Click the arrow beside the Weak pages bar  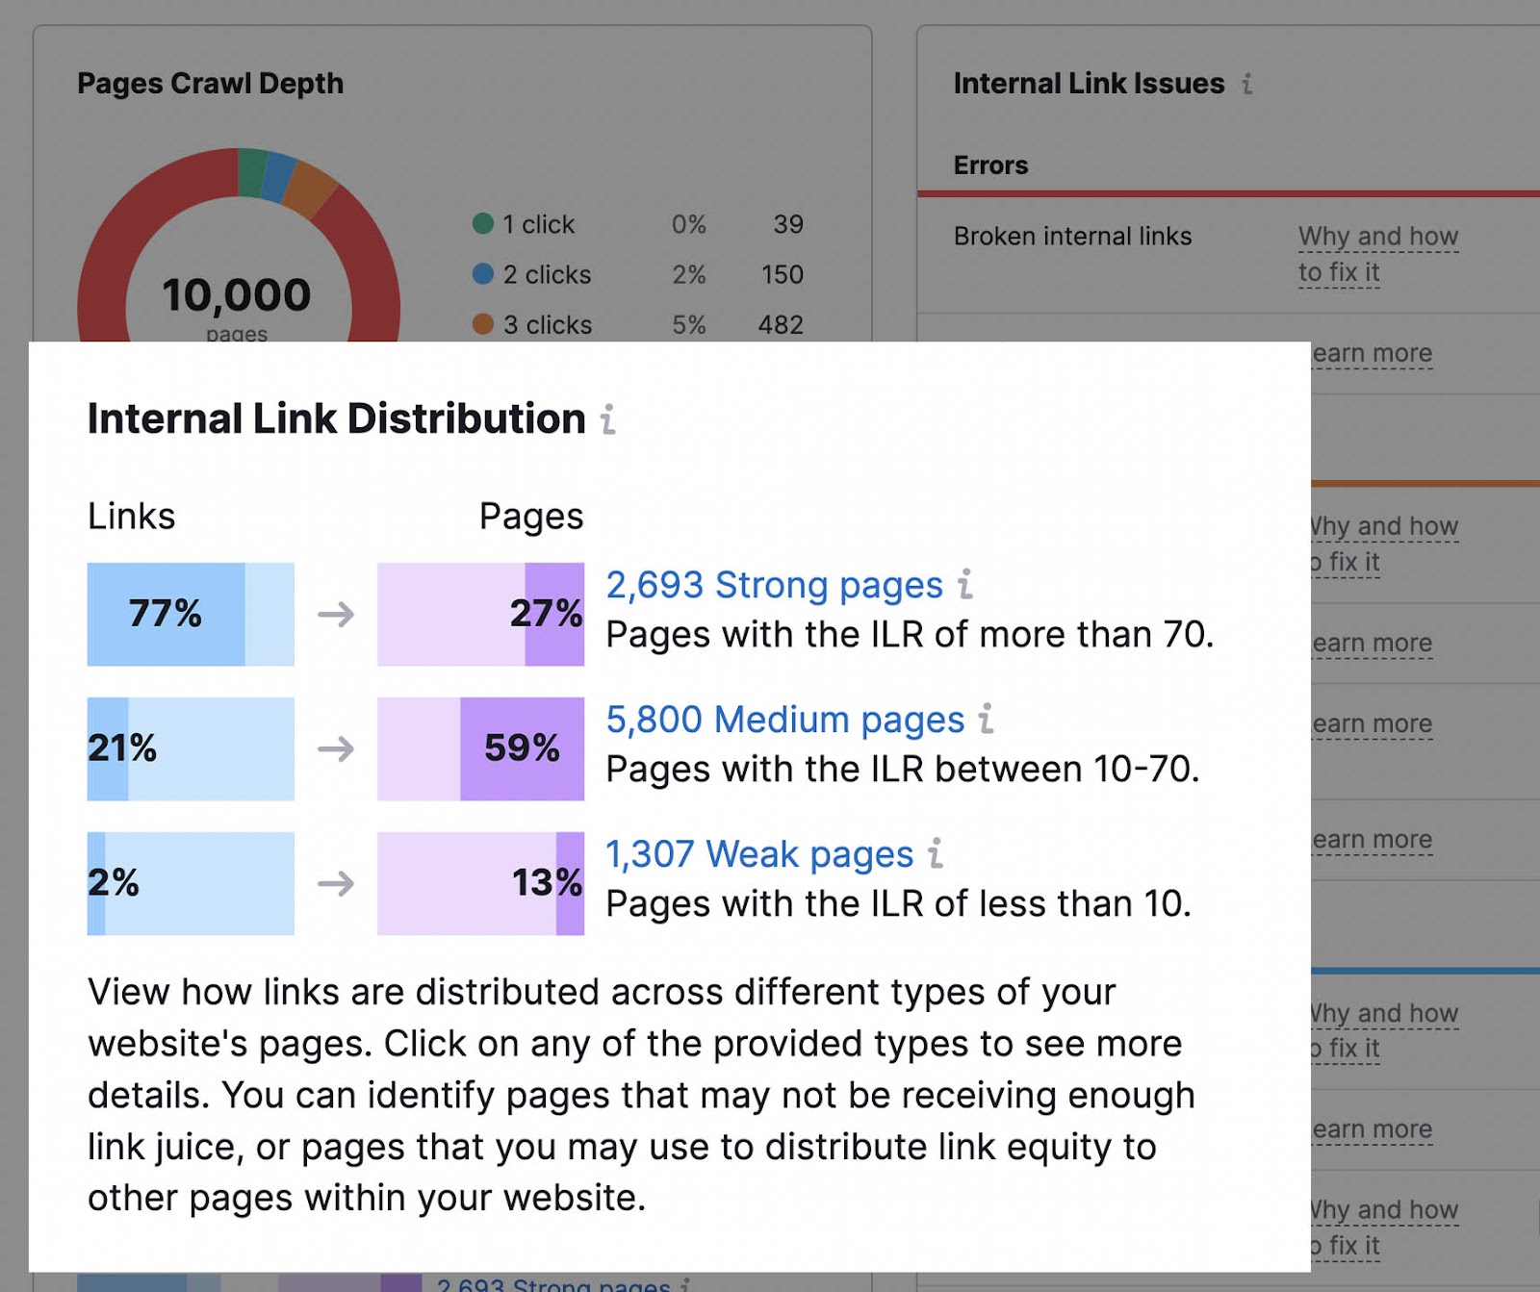pos(337,882)
